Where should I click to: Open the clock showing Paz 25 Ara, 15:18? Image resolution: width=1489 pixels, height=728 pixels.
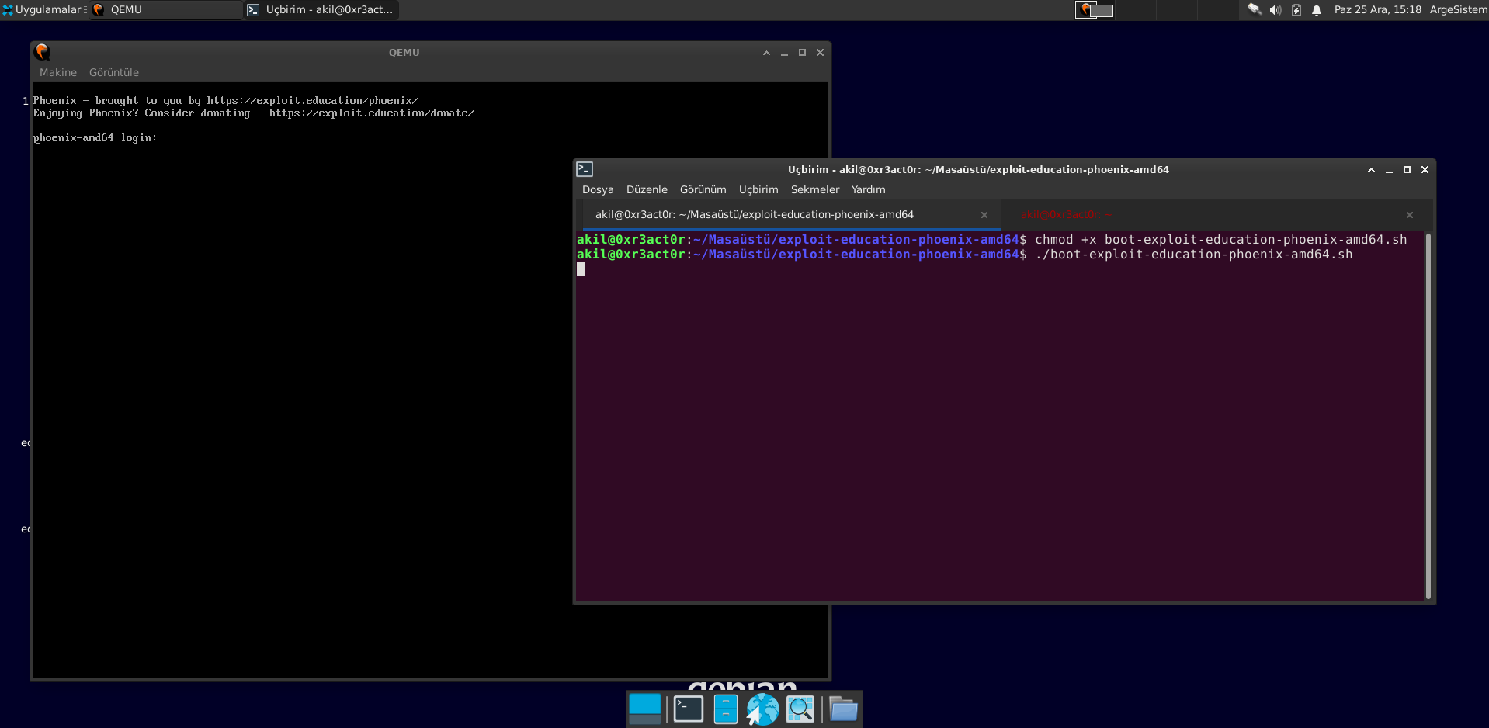coord(1377,9)
